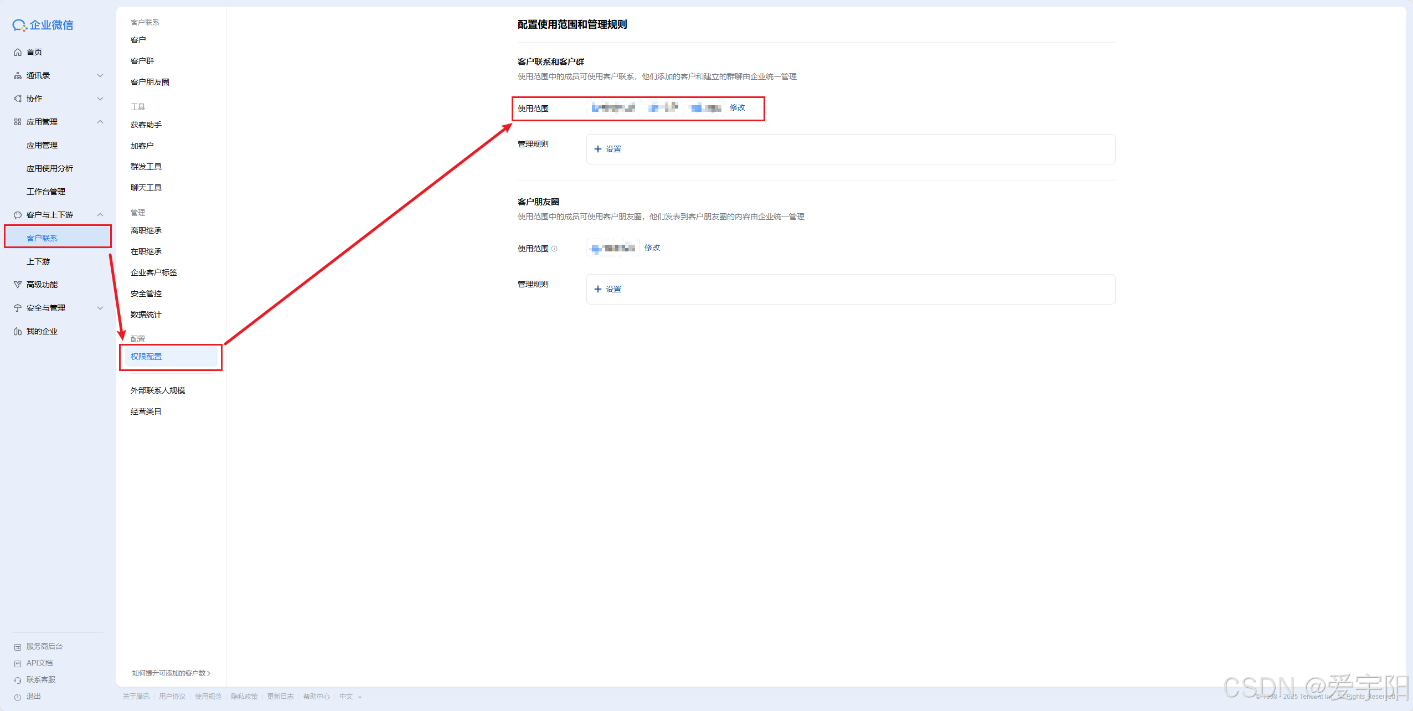Select 权限配置 in the submenu

point(146,357)
